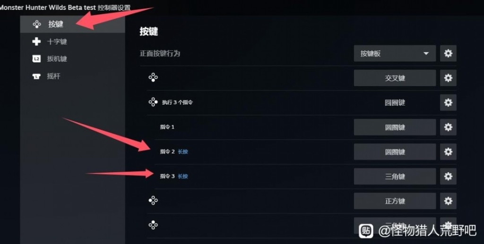Select the 按键 tab in sidebar
This screenshot has height=244, width=484.
point(72,24)
